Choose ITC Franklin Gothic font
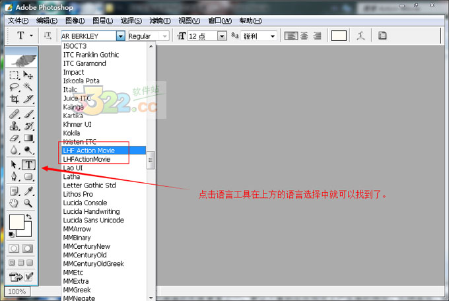449x301 pixels. click(104, 55)
